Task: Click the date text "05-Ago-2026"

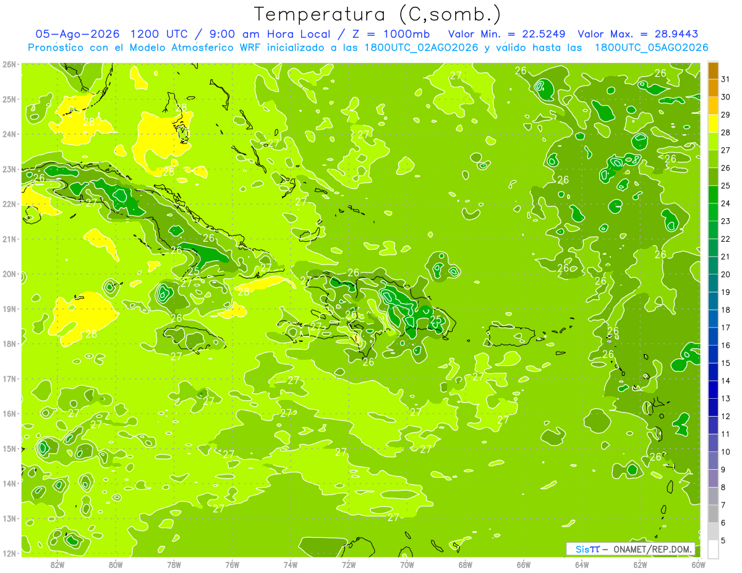Action: click(x=77, y=34)
